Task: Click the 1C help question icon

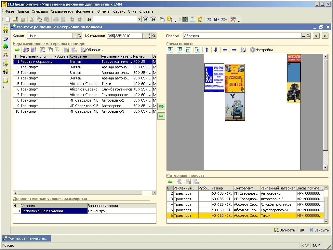Action: pyautogui.click(x=170, y=19)
